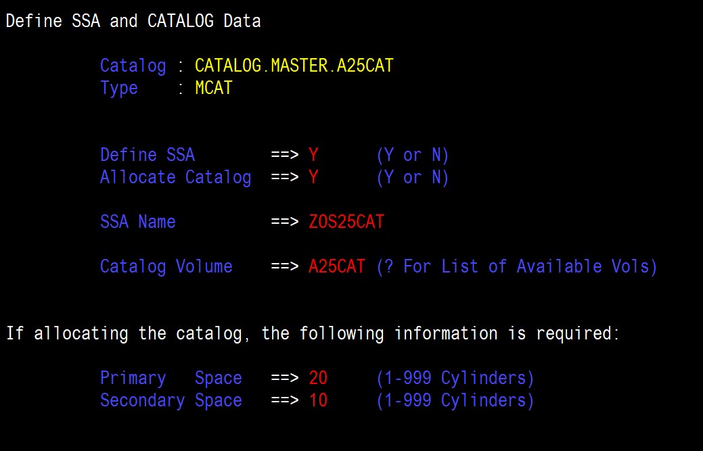Click the Catalog Volume field value A25CAT
Viewport: 703px width, 451px height.
click(336, 267)
